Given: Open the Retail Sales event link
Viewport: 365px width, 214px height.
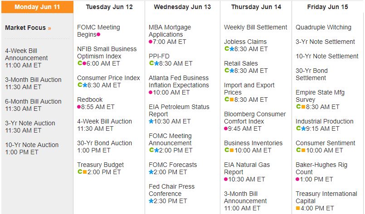Looking at the screenshot, I should [x=241, y=63].
